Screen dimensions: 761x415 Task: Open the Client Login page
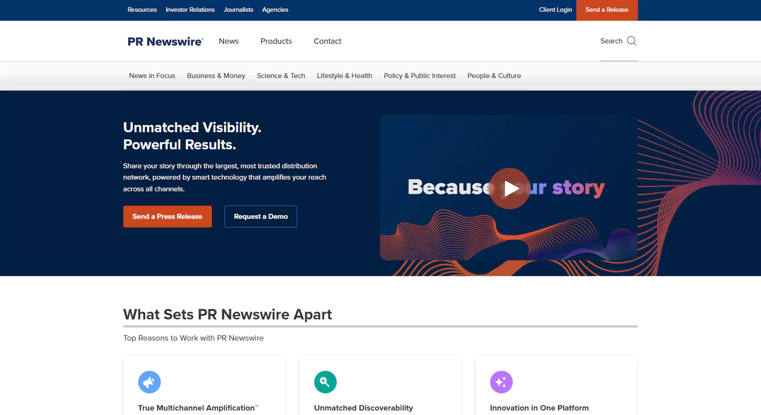click(x=555, y=9)
